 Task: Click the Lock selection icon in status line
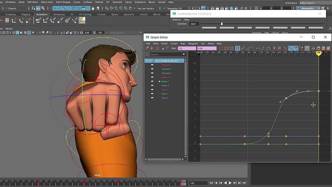93,8
